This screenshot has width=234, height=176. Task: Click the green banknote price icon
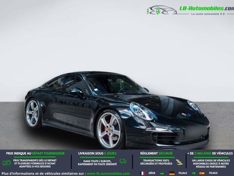pyautogui.click(x=6, y=163)
